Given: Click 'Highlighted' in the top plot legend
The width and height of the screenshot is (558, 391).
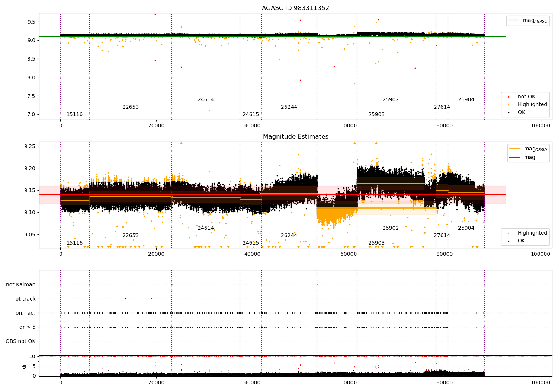Looking at the screenshot, I should pos(532,105).
